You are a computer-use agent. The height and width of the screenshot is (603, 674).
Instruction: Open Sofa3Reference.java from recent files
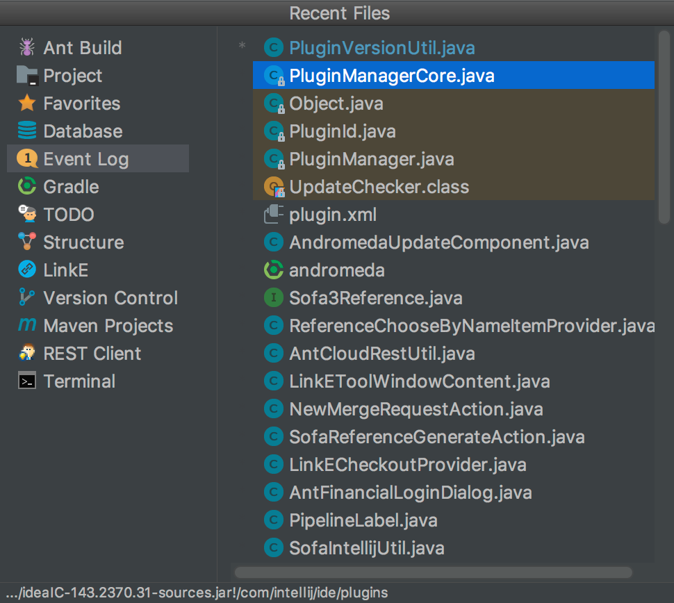click(454, 297)
